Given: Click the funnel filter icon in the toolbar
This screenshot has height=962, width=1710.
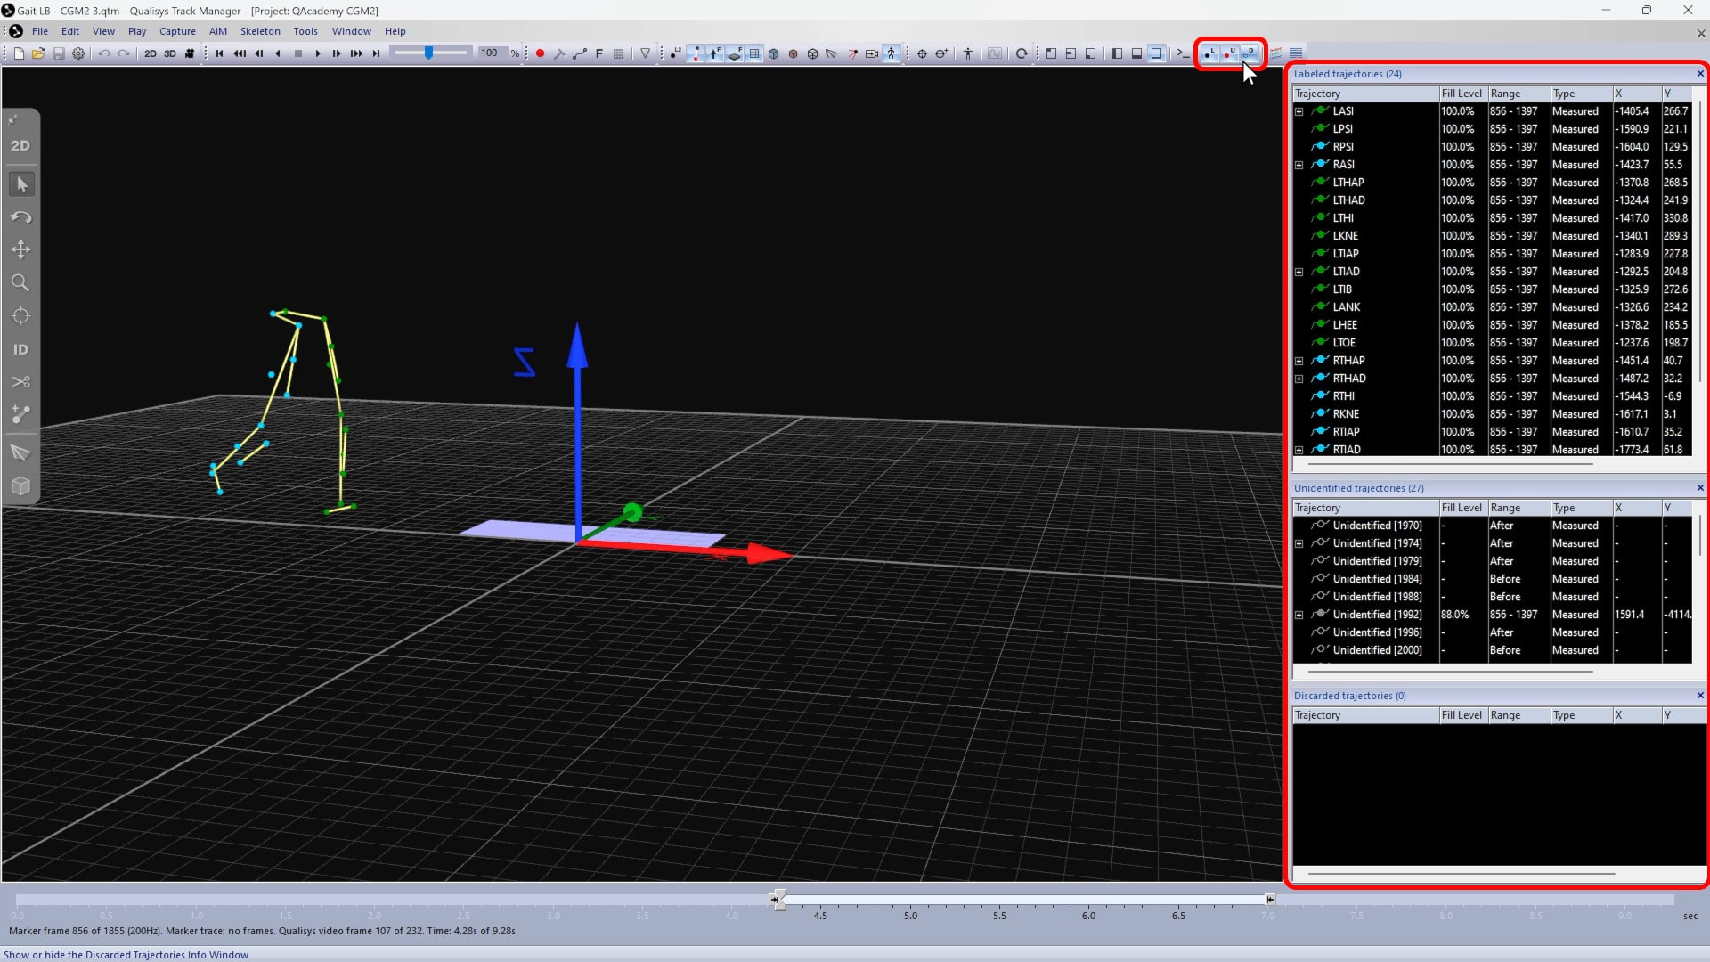Looking at the screenshot, I should coord(646,53).
